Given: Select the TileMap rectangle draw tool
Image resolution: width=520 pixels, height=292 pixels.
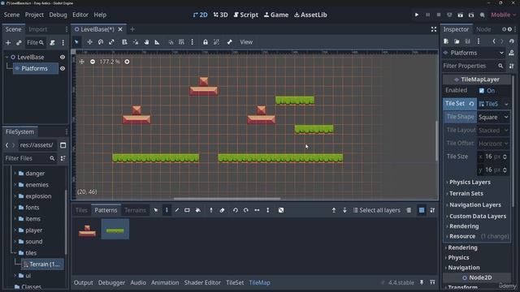Looking at the screenshot, I should pyautogui.click(x=187, y=210).
